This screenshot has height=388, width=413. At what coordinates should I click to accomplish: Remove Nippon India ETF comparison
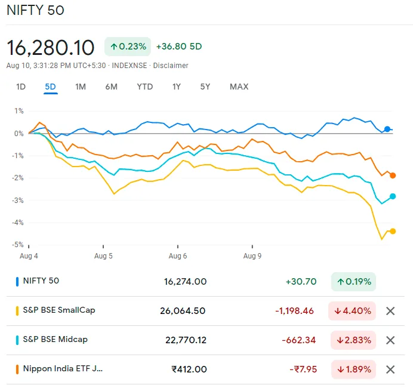[x=390, y=369]
